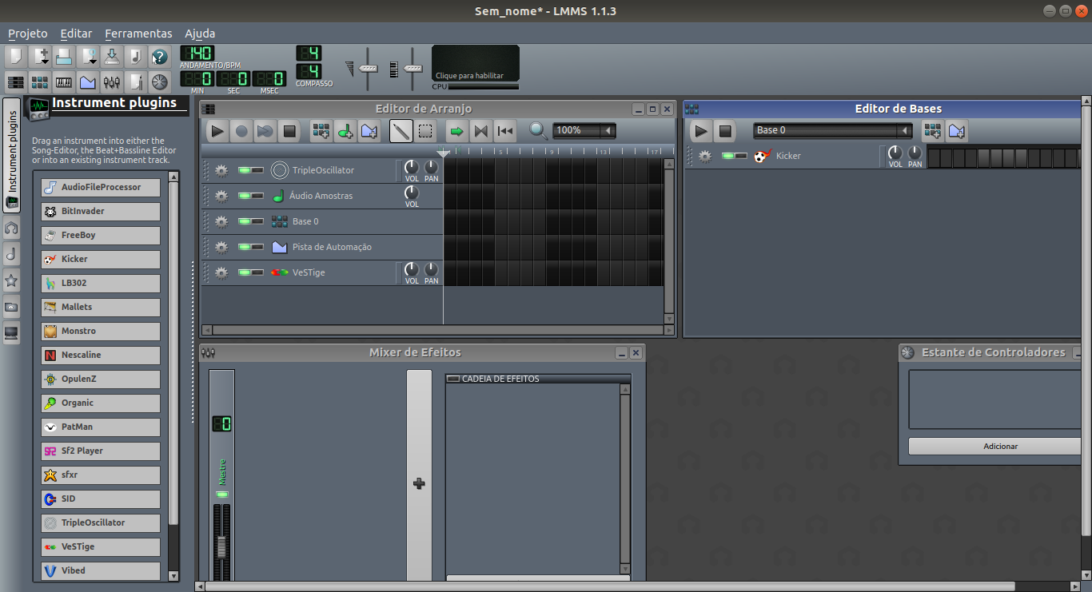This screenshot has width=1092, height=592.
Task: Add automation track in Editor de Bases
Action: pyautogui.click(x=957, y=131)
